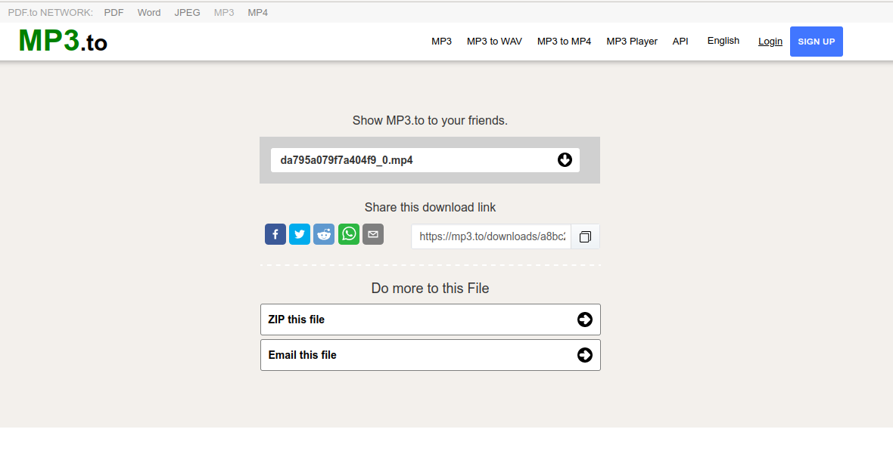The width and height of the screenshot is (893, 457).
Task: Select the download link URL field
Action: (x=491, y=236)
